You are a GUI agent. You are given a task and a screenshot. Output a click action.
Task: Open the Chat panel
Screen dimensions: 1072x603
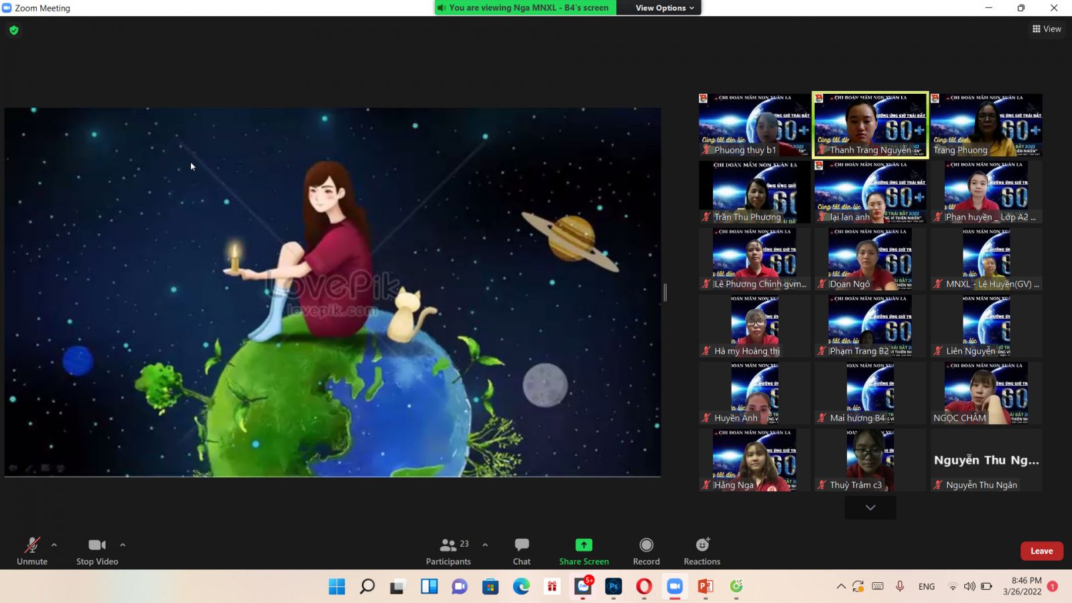pyautogui.click(x=521, y=551)
